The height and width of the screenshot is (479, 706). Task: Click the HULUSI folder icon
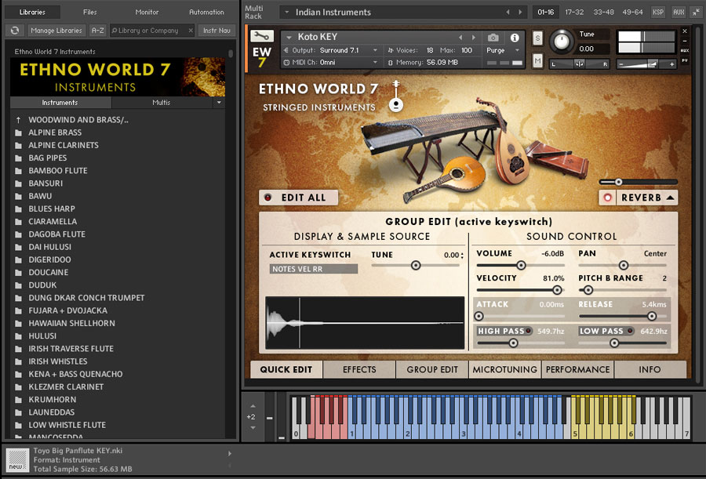19,336
